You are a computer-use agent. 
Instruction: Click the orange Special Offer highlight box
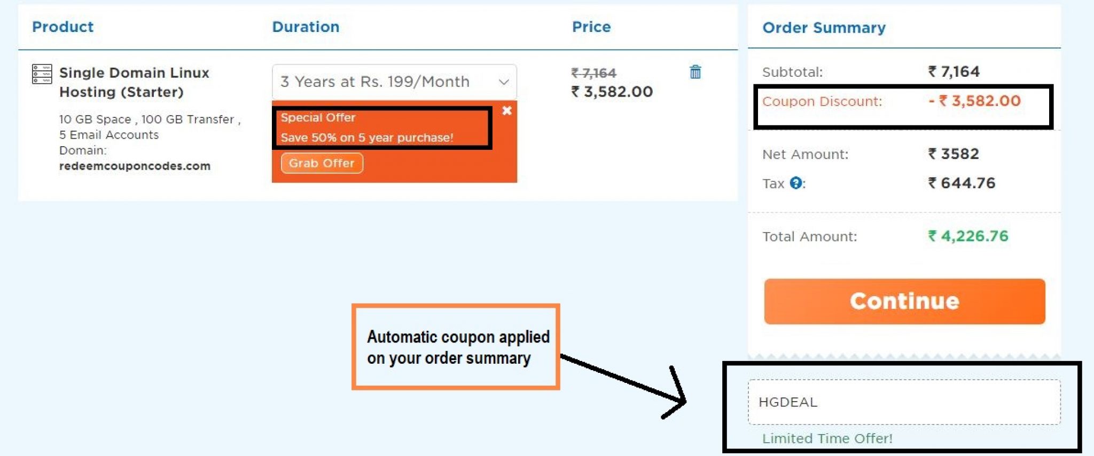(x=382, y=127)
